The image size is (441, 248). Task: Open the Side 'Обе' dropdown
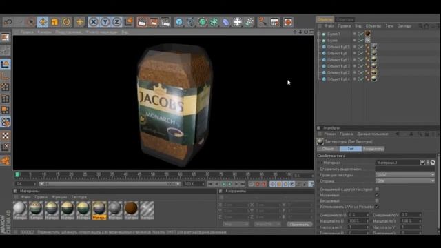coord(405,181)
